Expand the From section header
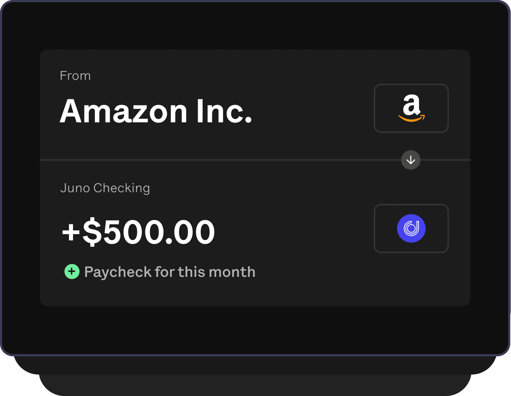 (x=75, y=75)
